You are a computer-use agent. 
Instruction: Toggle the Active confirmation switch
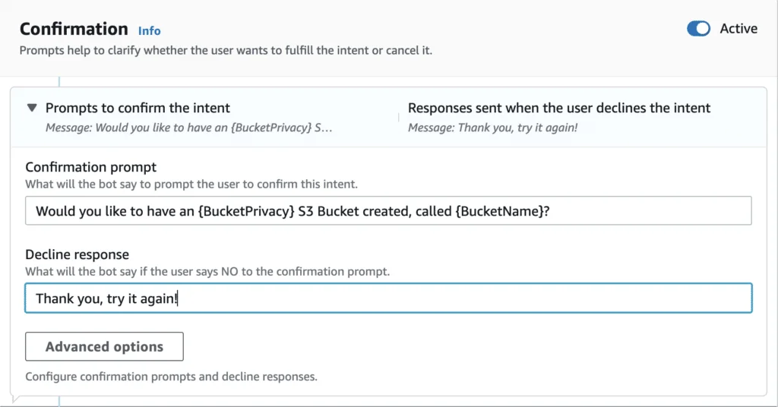[698, 29]
